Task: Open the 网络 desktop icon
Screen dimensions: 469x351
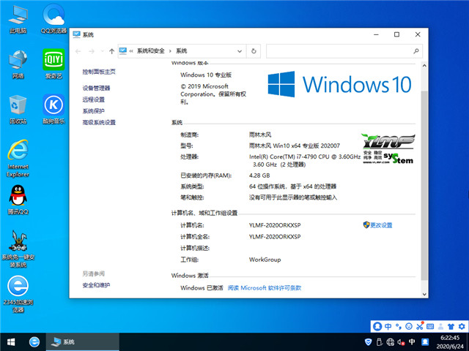Action: (x=18, y=64)
